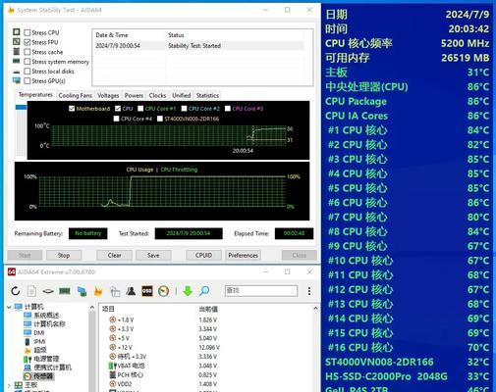
Task: Click the green download arrow update icon
Action: (188, 291)
